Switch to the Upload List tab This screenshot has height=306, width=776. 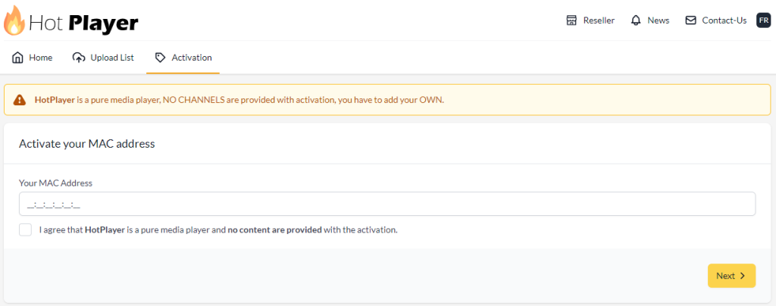click(x=112, y=58)
